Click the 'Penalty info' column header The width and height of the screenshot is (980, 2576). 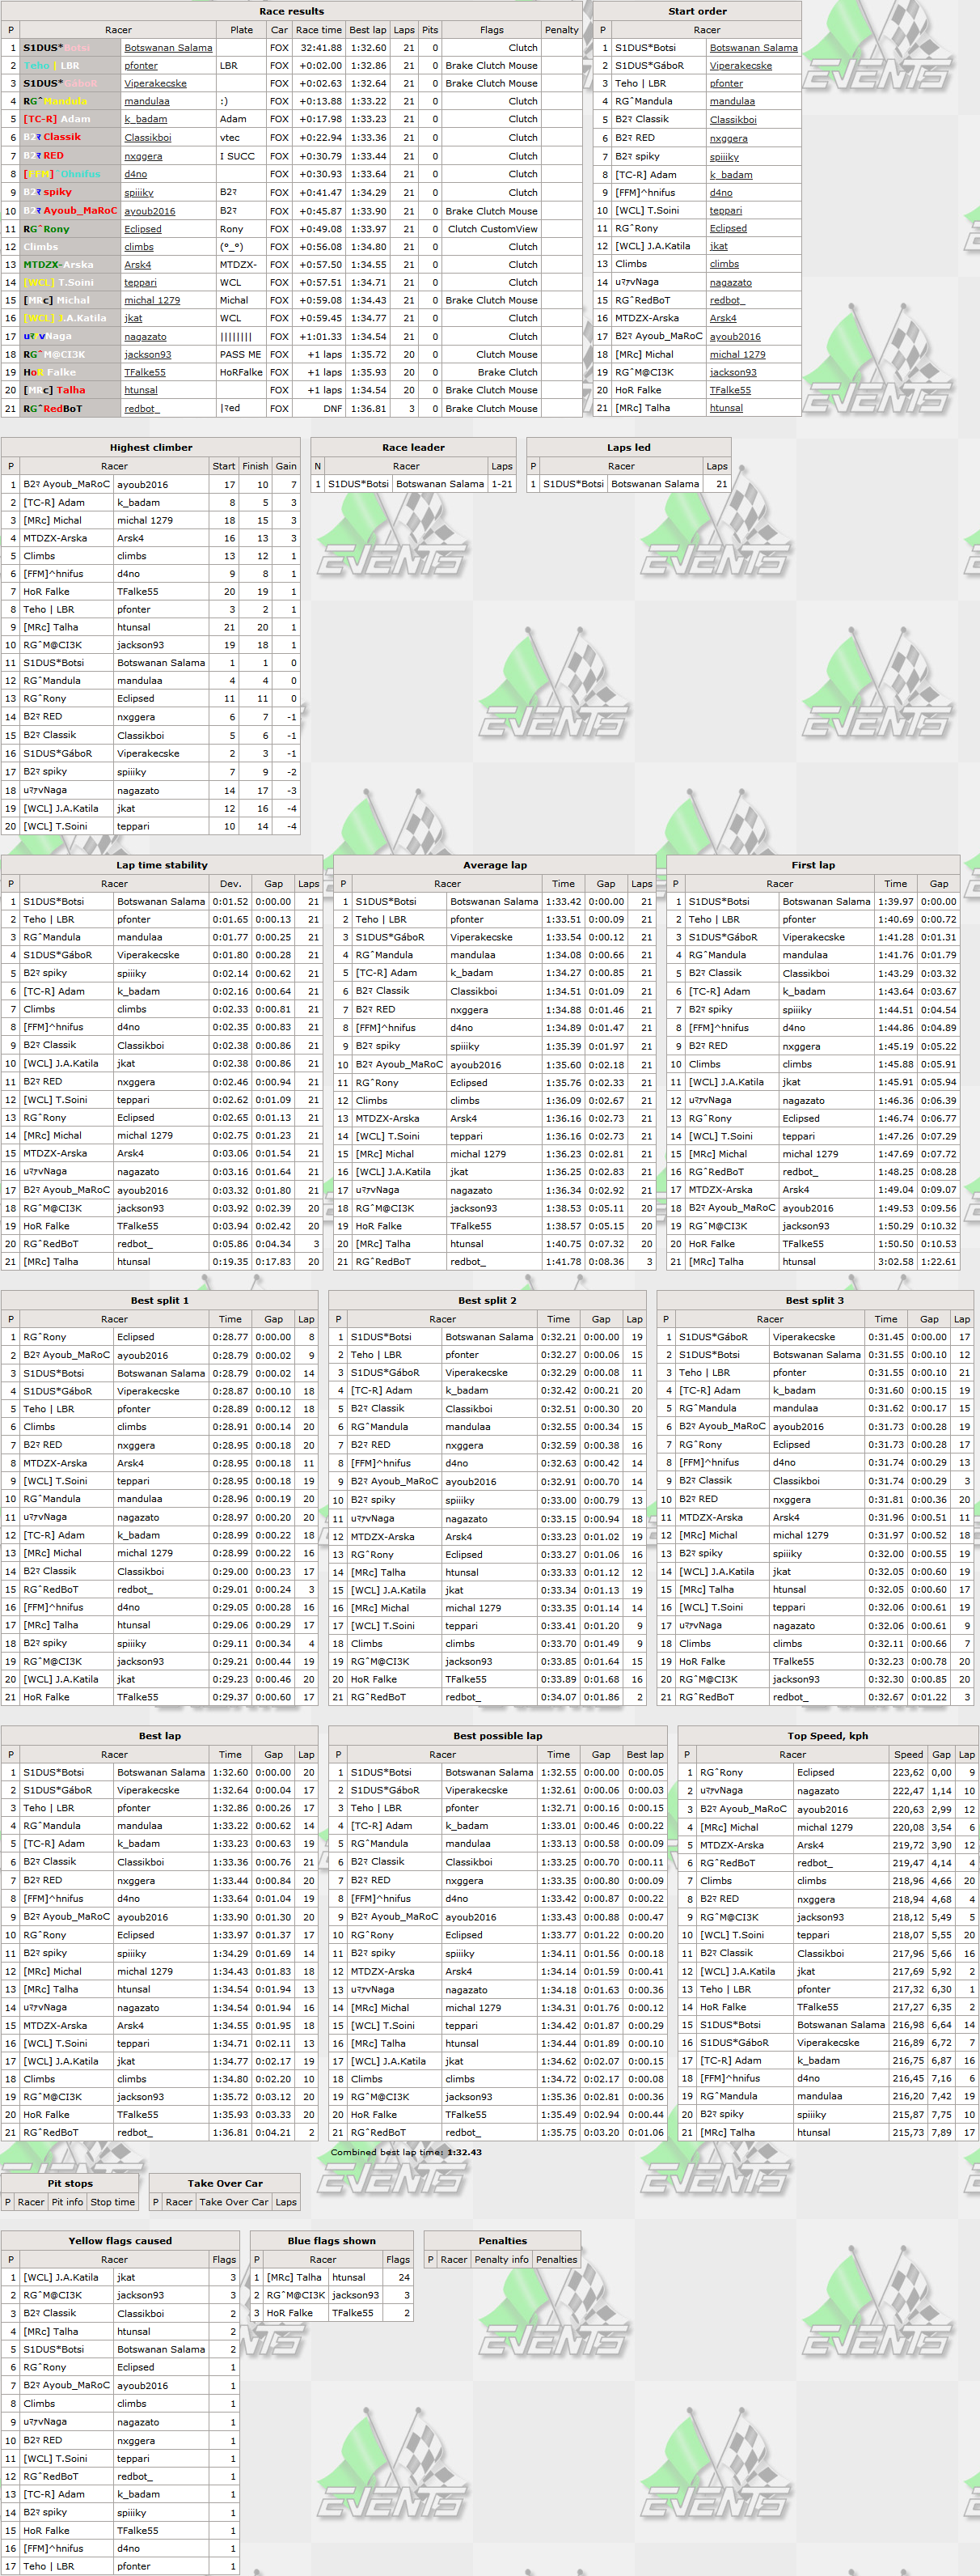click(501, 2260)
